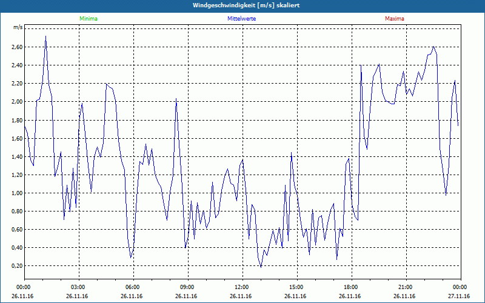Click the 09:00 time axis label
The width and height of the screenshot is (485, 303).
(x=188, y=287)
